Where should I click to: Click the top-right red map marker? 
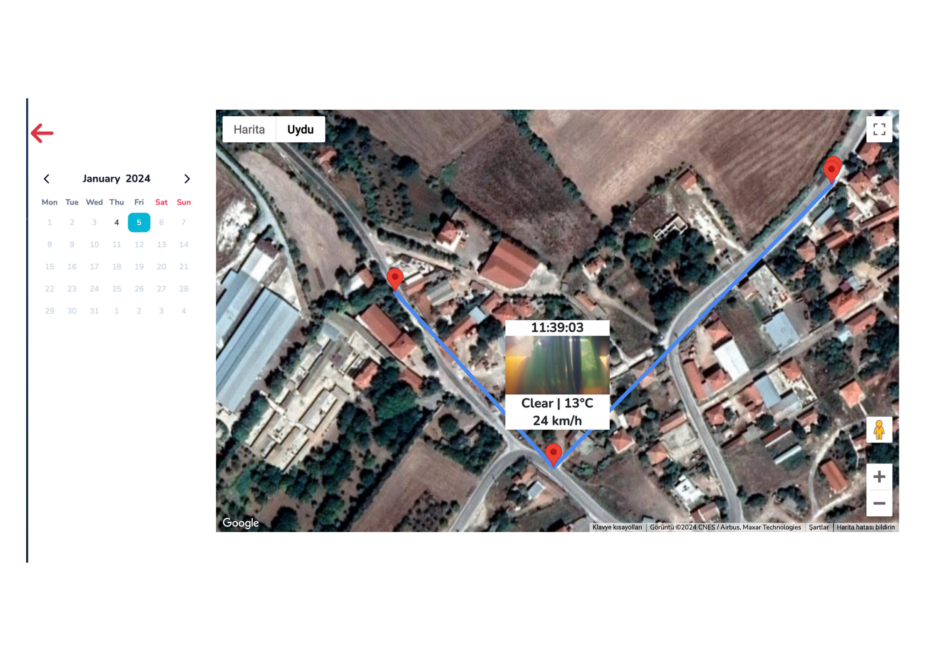[832, 169]
